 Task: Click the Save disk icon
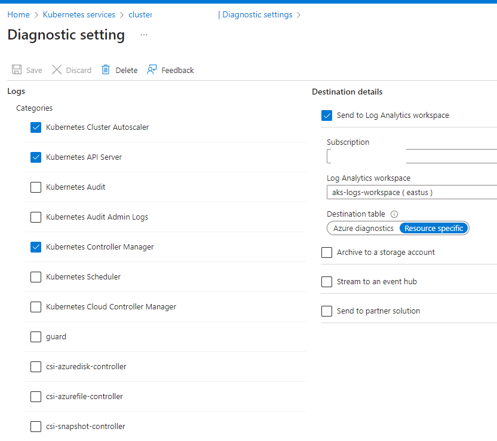point(17,69)
